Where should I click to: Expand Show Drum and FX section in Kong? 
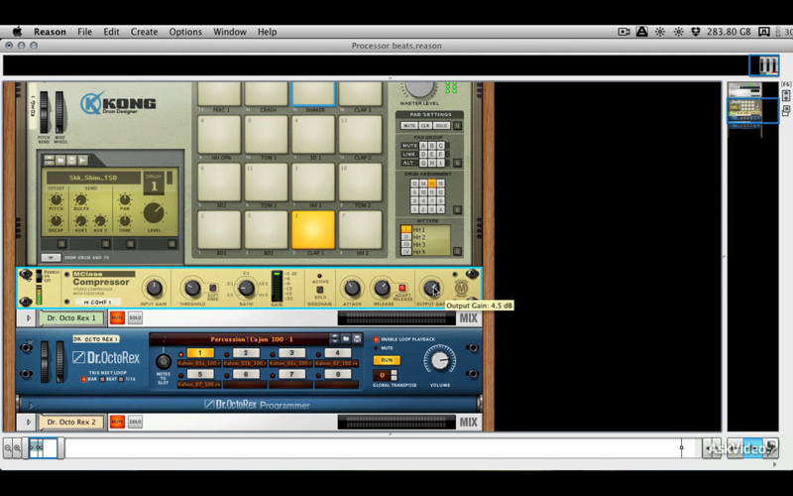point(51,258)
